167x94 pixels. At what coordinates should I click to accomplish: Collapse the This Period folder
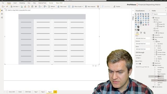tap(153, 22)
